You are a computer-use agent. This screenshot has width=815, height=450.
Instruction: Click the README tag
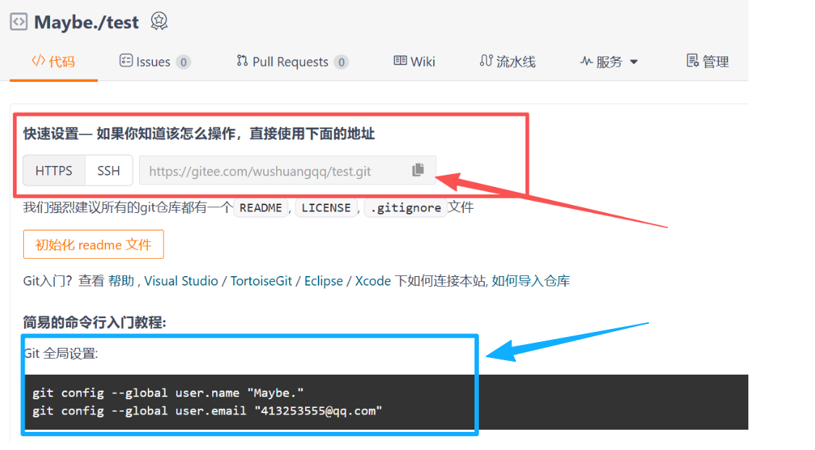[x=260, y=208]
